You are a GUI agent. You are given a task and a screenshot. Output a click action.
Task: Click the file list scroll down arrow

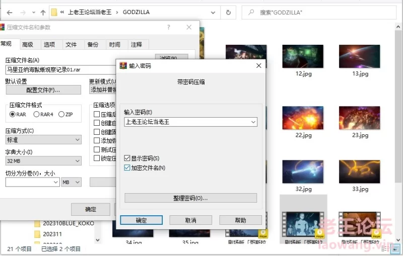tap(398, 240)
